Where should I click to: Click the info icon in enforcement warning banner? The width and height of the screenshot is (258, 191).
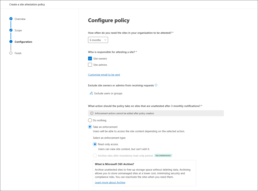(92, 113)
